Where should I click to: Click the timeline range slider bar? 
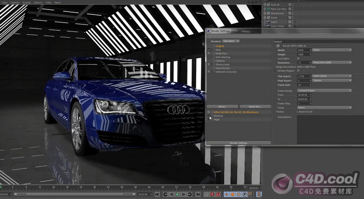[x=74, y=194]
